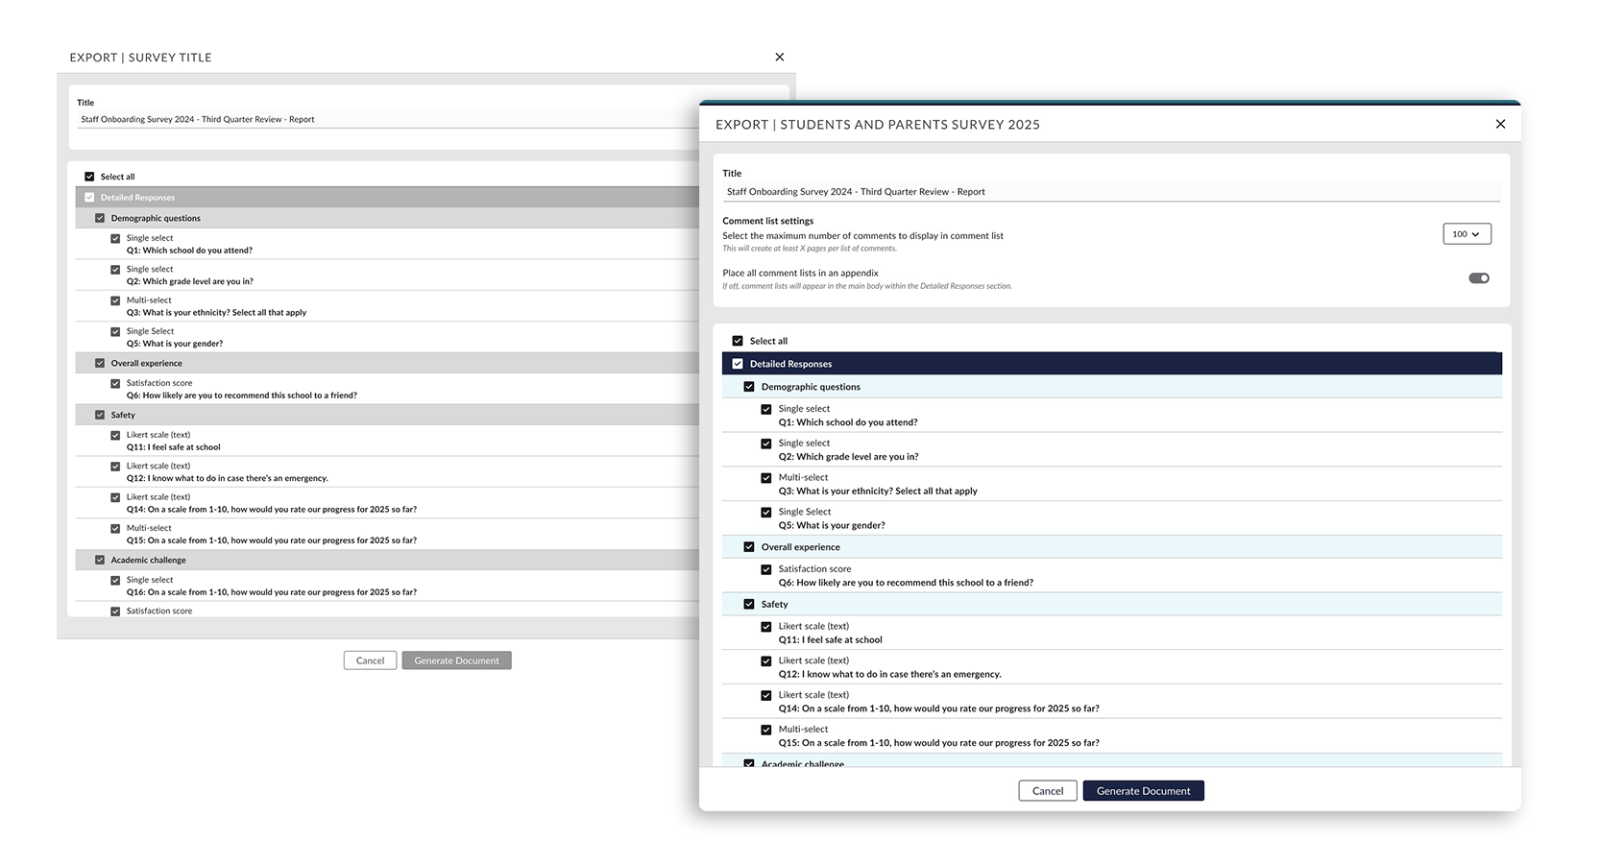Uncheck Q16 checkbox in background dialog
The width and height of the screenshot is (1601, 864).
(x=115, y=581)
